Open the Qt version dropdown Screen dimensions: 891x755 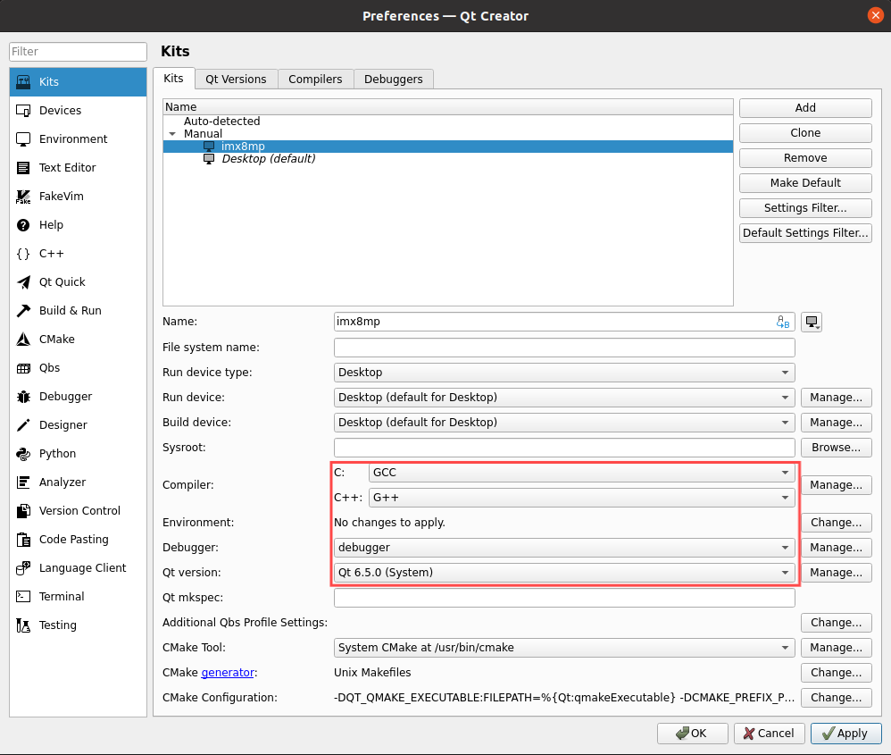(x=564, y=573)
